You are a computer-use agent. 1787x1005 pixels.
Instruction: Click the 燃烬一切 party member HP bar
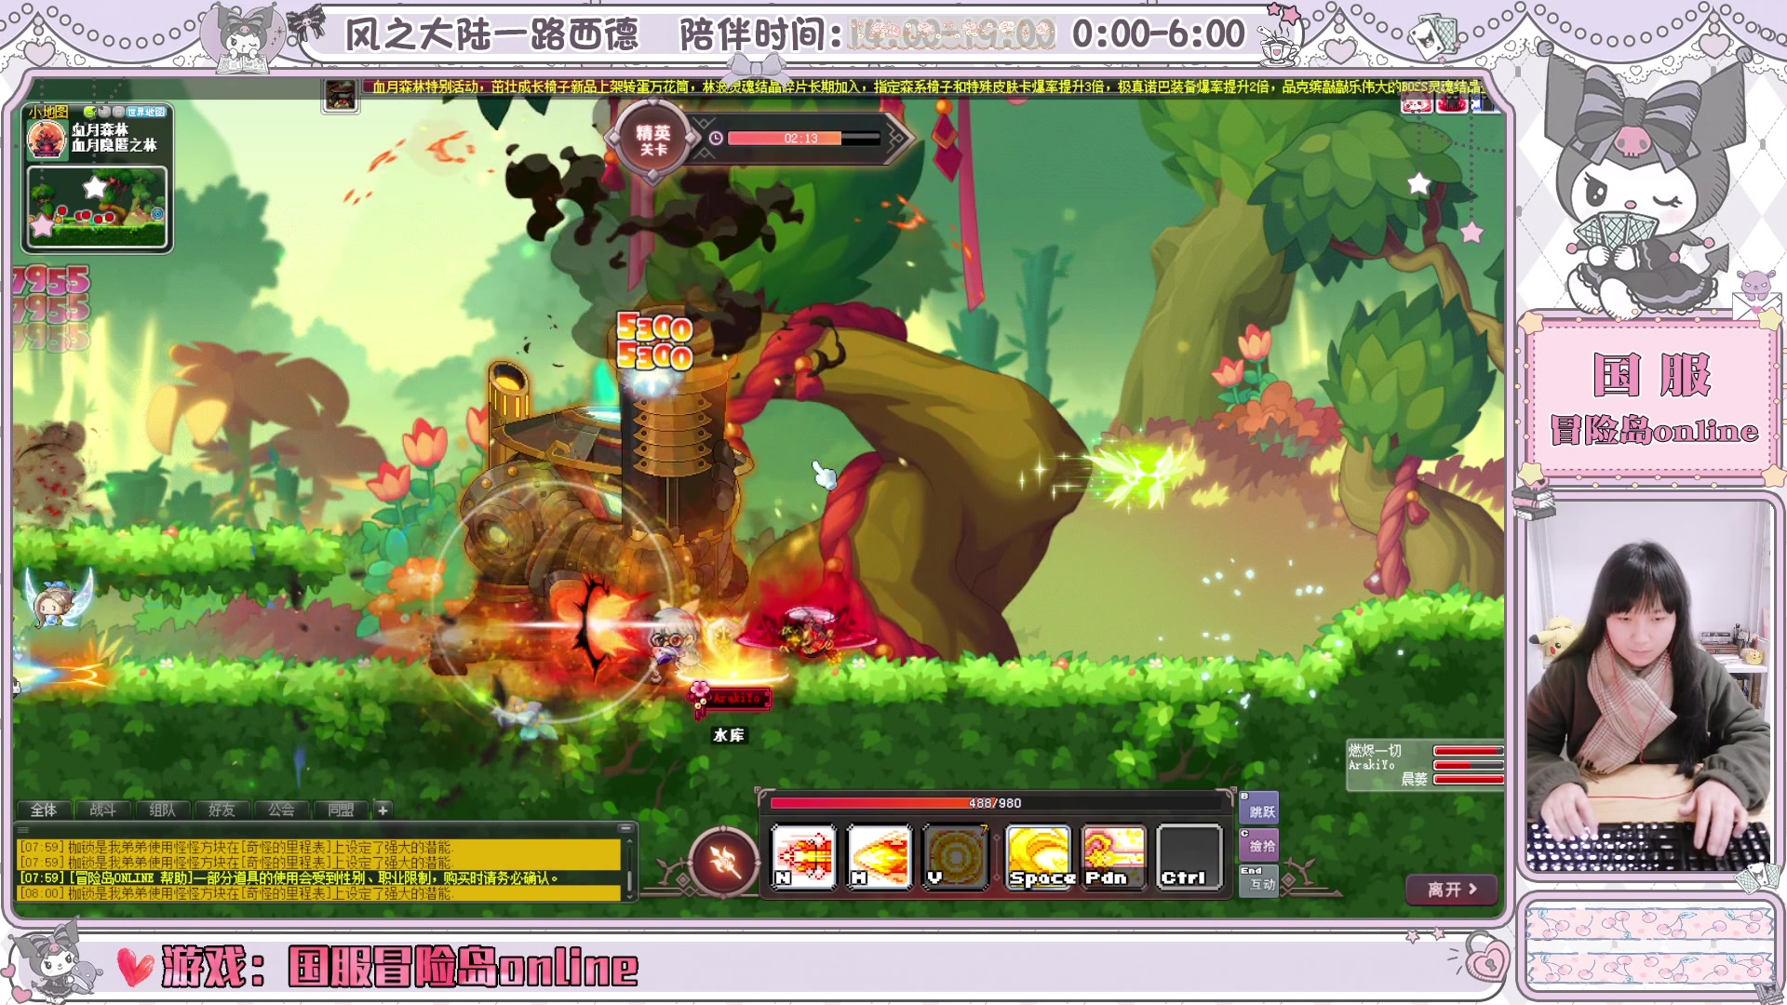[1469, 751]
